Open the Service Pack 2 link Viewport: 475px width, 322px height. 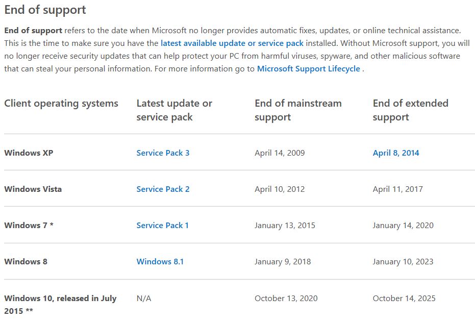point(163,189)
